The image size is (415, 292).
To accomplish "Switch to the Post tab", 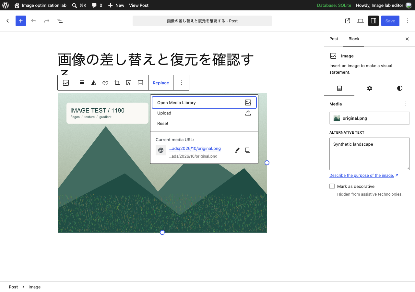I will (x=334, y=39).
